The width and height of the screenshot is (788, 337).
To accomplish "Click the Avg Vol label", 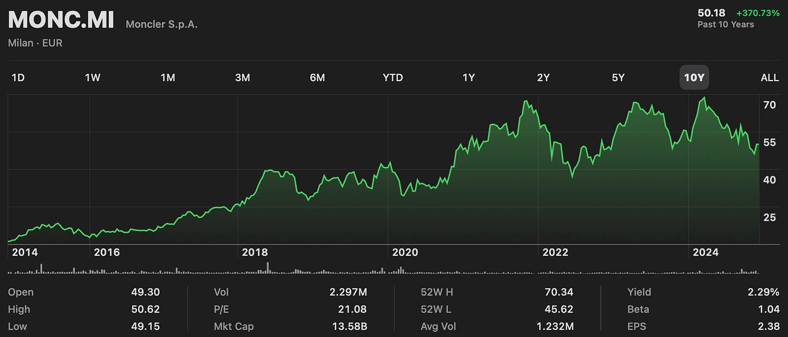I will coord(438,327).
